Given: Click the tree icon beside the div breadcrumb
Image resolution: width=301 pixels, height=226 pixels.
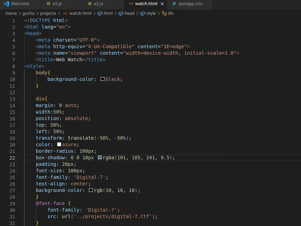Looking at the screenshot, I should [x=164, y=13].
